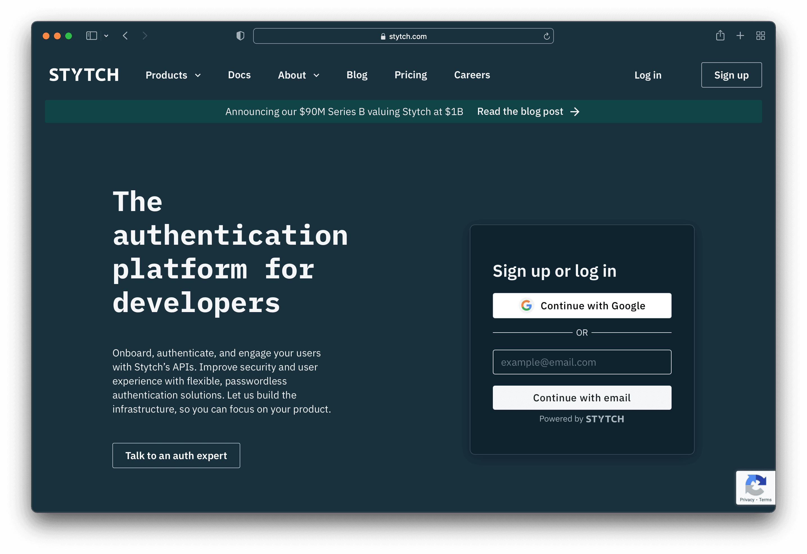This screenshot has height=554, width=807.
Task: Click the STYTCH logo in the header
Action: tap(84, 75)
